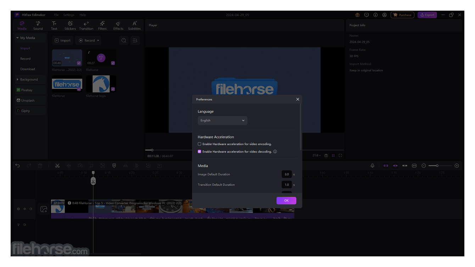Click OK in the Preferences dialog
This screenshot has width=475, height=267.
pos(286,201)
